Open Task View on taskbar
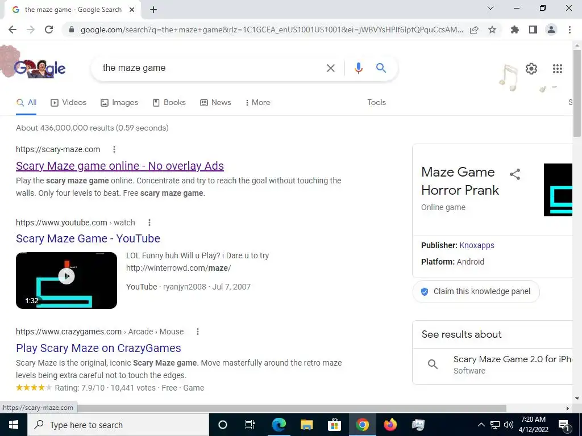 tap(250, 425)
